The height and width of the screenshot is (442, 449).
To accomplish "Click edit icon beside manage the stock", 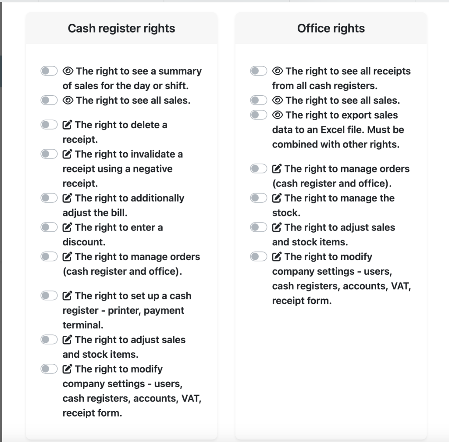I will [x=277, y=198].
